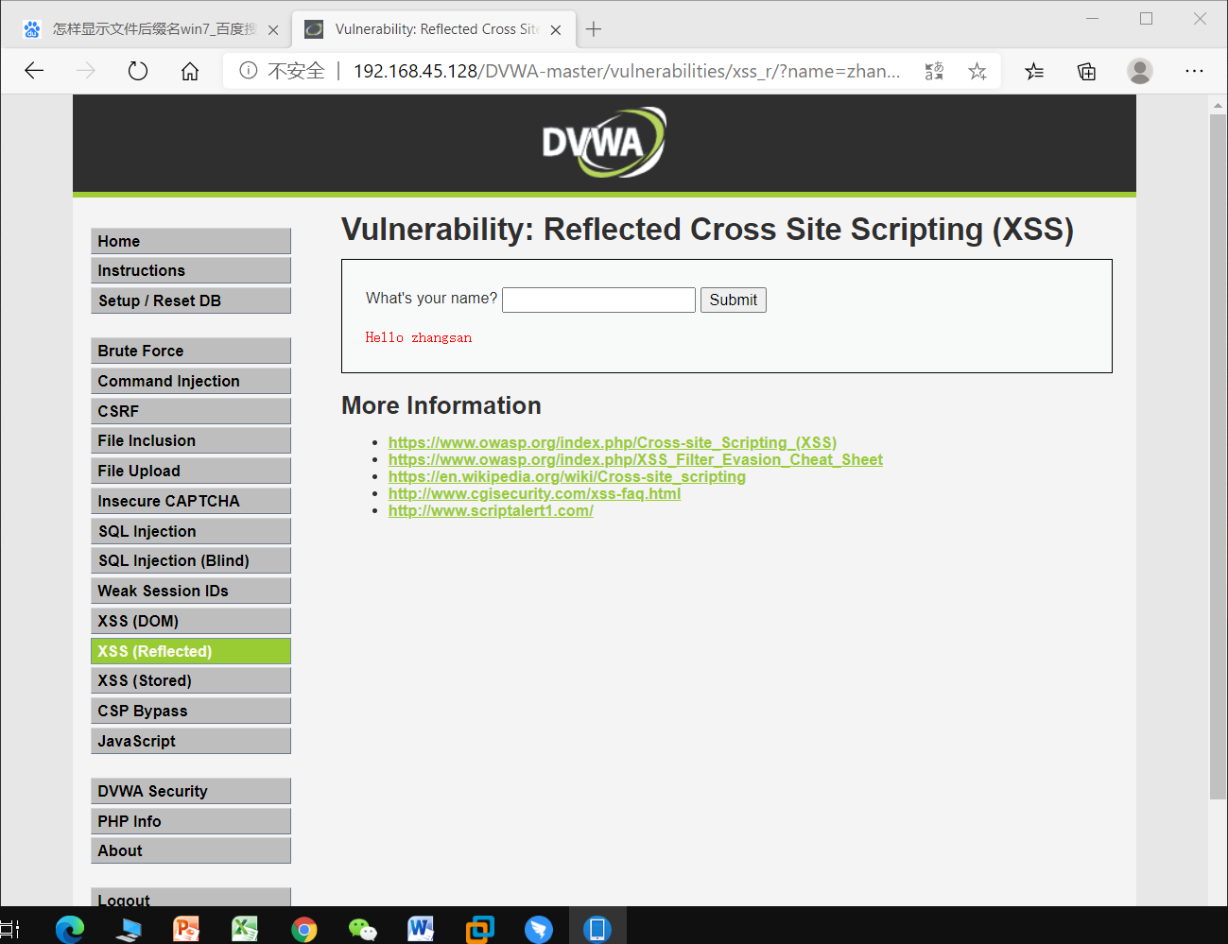Open Microsoft Edge from the taskbar

[x=70, y=929]
